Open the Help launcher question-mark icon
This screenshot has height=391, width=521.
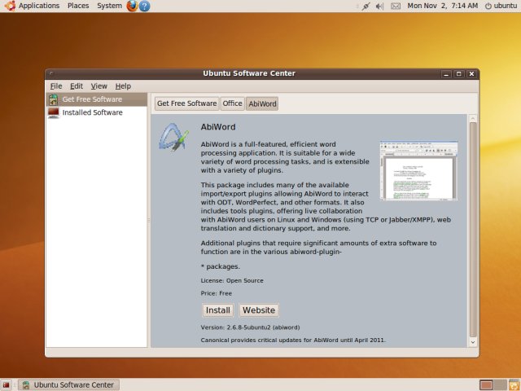pyautogui.click(x=144, y=6)
